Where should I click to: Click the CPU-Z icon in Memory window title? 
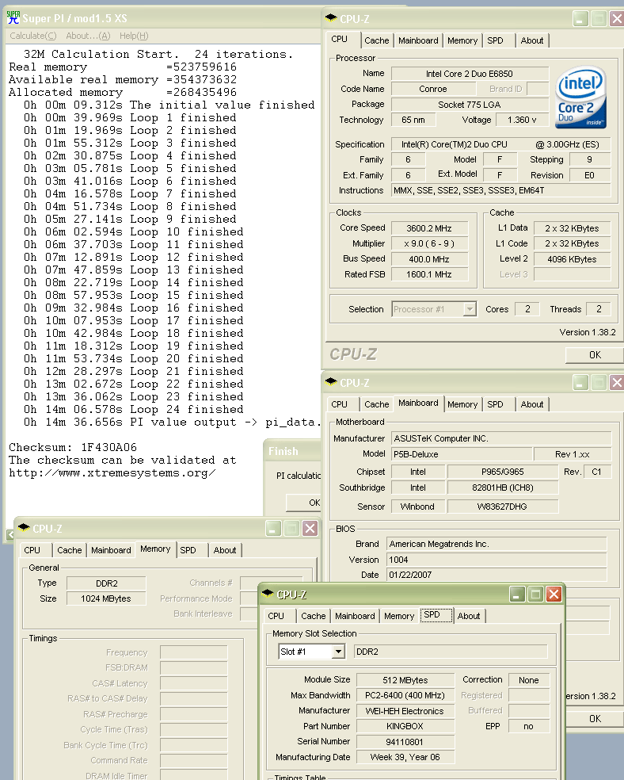[x=23, y=528]
